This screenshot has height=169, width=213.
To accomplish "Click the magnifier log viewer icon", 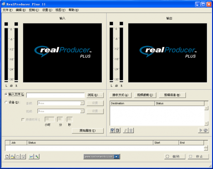I will coord(37,156).
